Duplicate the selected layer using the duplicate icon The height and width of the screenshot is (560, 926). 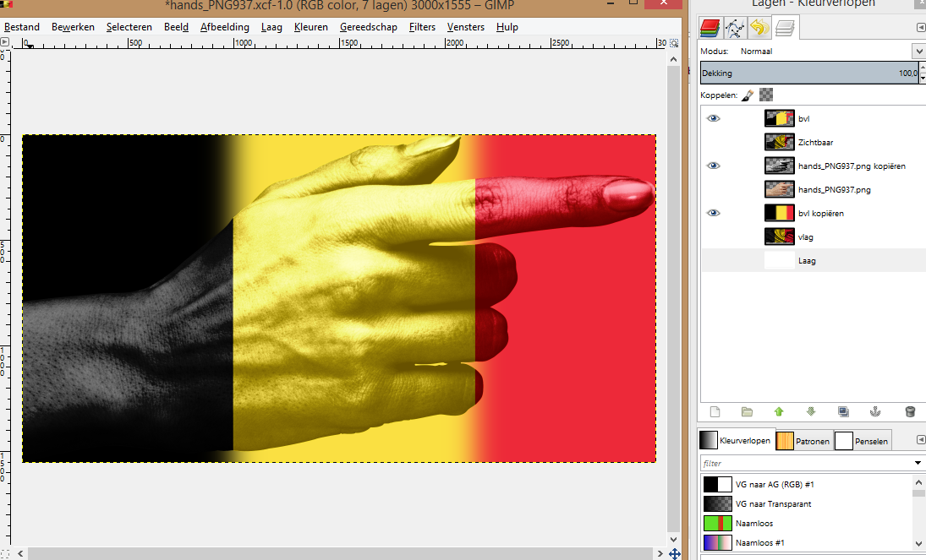(843, 412)
